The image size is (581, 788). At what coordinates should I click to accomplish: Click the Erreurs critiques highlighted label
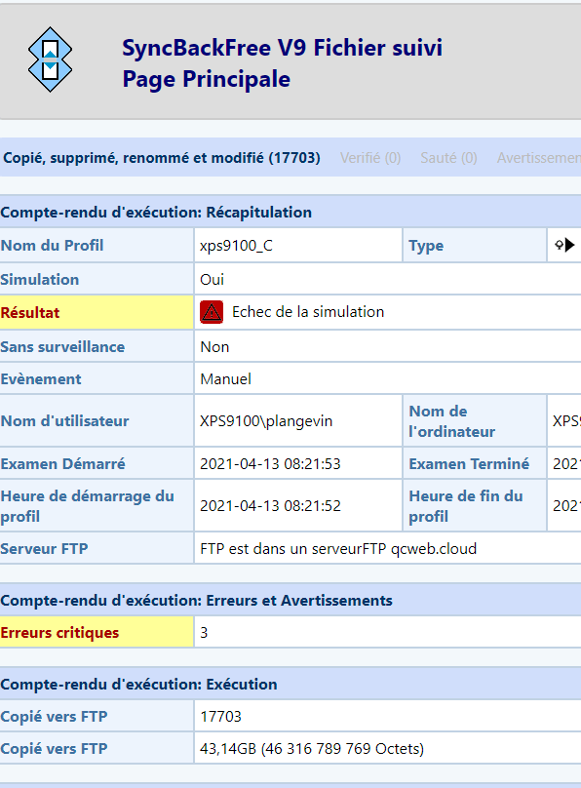pos(97,632)
